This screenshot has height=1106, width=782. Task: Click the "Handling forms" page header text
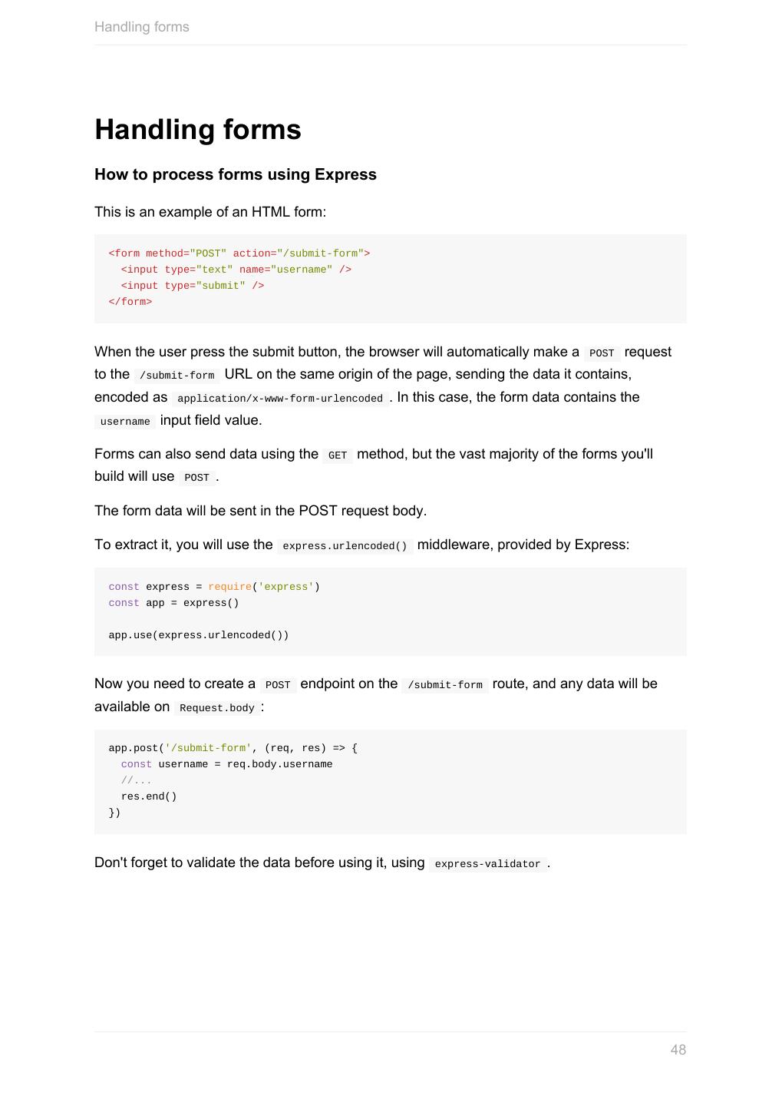coord(141,27)
